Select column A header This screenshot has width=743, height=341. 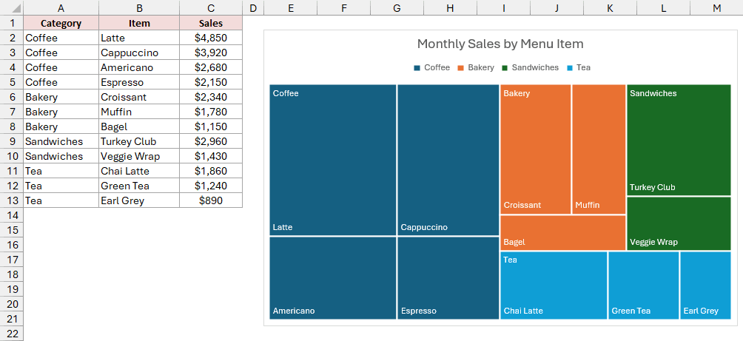[x=61, y=7]
